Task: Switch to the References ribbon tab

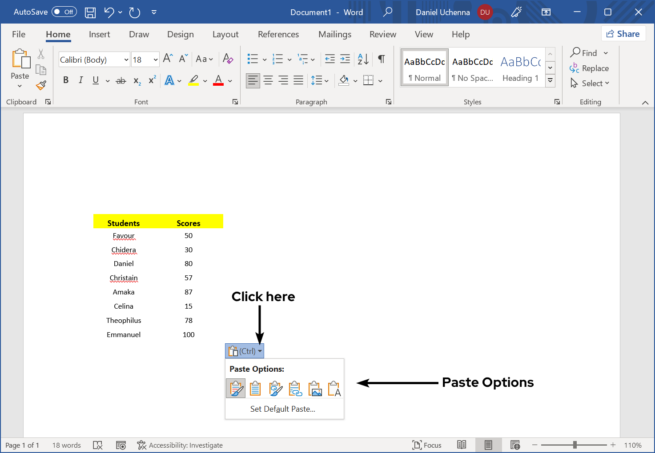Action: [x=278, y=34]
